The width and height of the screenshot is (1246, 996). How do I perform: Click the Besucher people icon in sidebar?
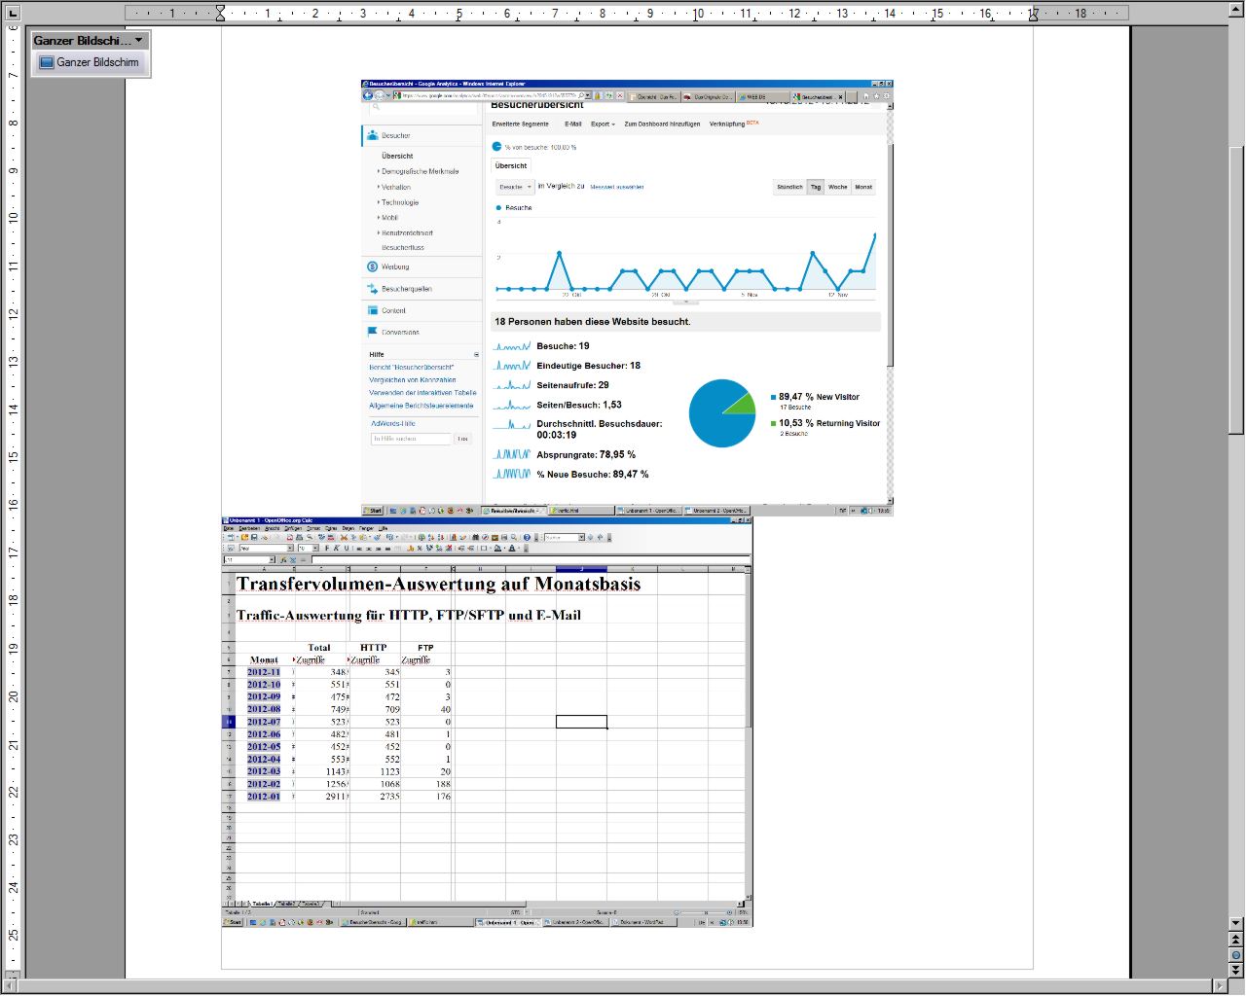(x=372, y=135)
